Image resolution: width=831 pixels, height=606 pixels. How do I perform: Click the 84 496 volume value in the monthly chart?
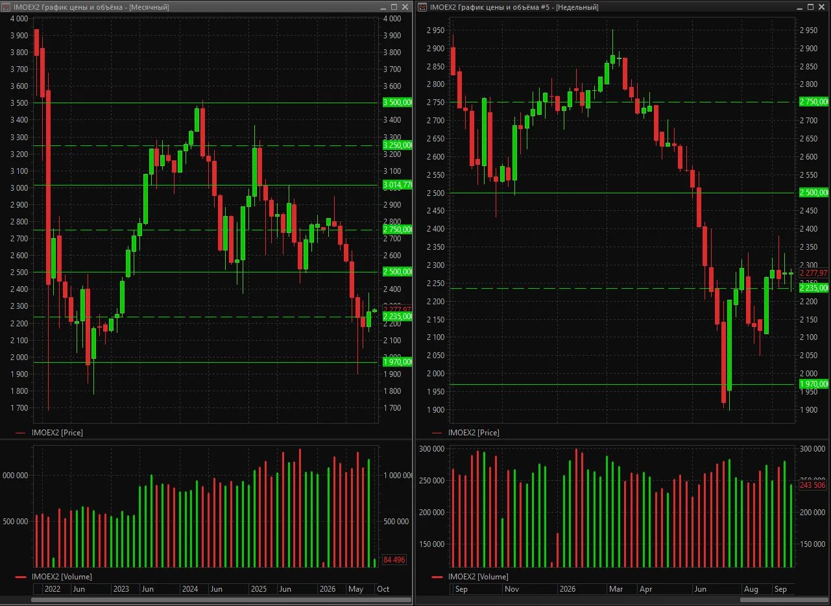coord(394,560)
